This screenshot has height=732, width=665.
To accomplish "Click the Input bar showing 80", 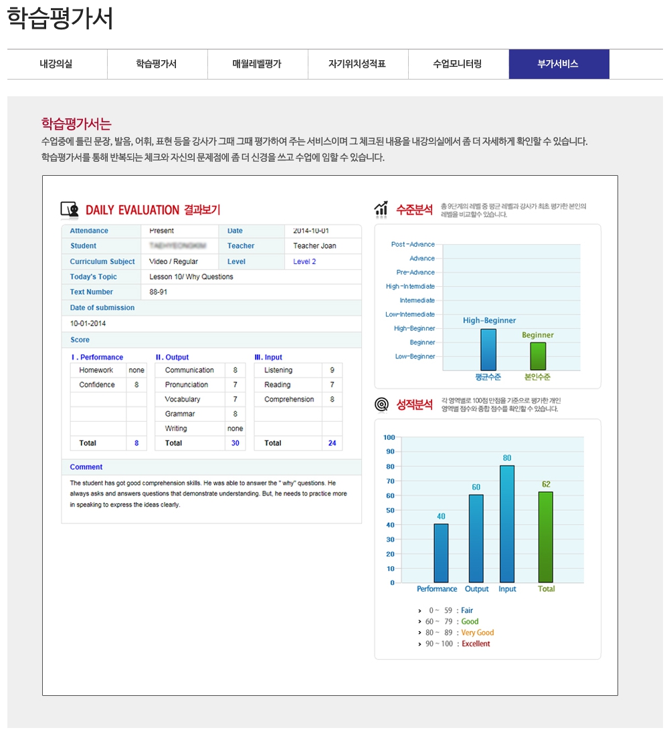I will tap(507, 524).
